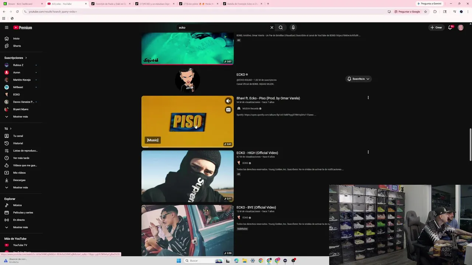Open the Piso video options menu
The height and width of the screenshot is (265, 472).
(368, 98)
